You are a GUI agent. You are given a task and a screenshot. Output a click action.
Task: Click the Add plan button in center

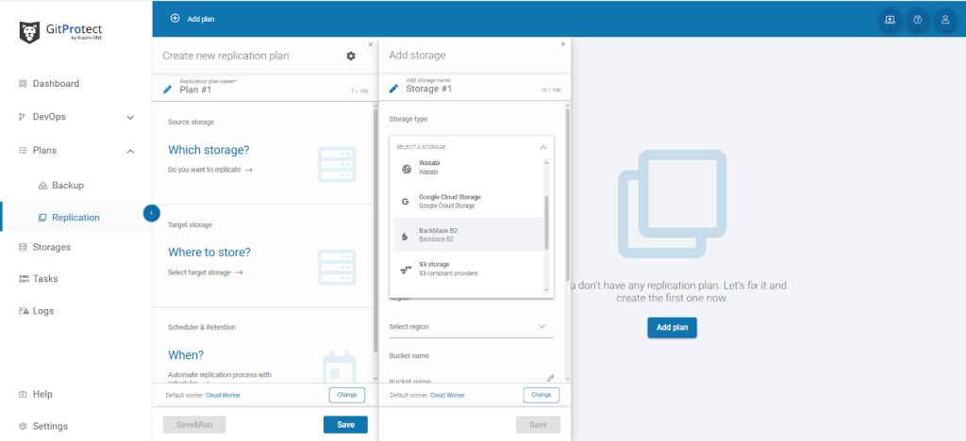(x=672, y=328)
